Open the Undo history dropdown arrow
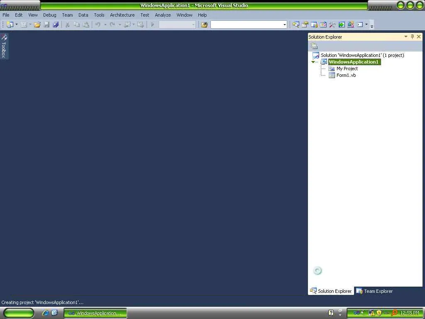This screenshot has width=425, height=319. (105, 25)
